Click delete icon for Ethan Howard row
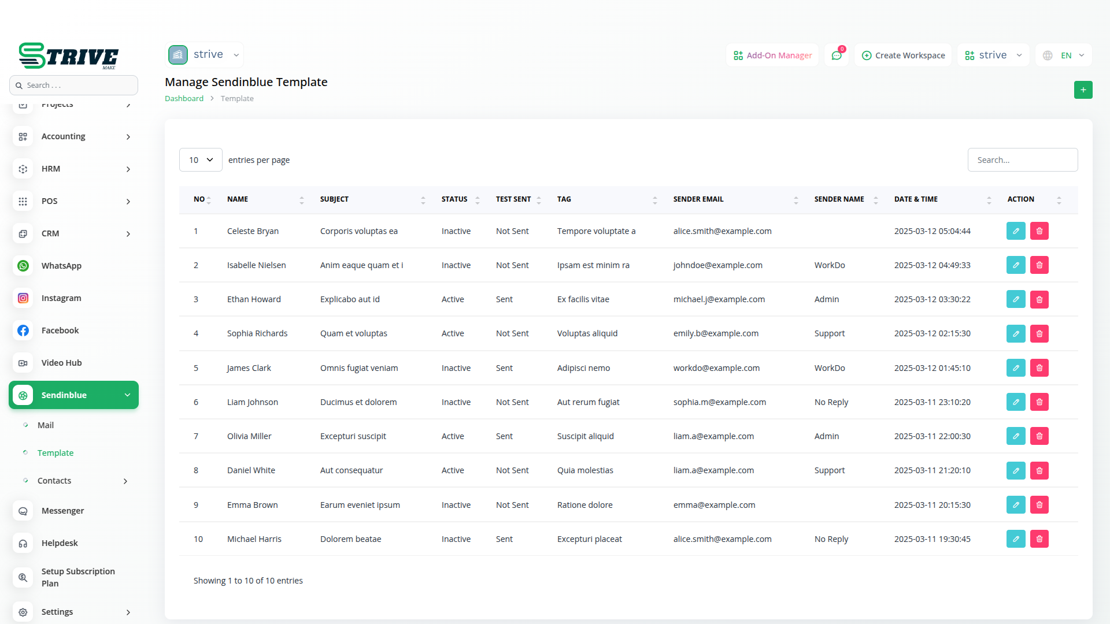The image size is (1110, 624). 1039,299
